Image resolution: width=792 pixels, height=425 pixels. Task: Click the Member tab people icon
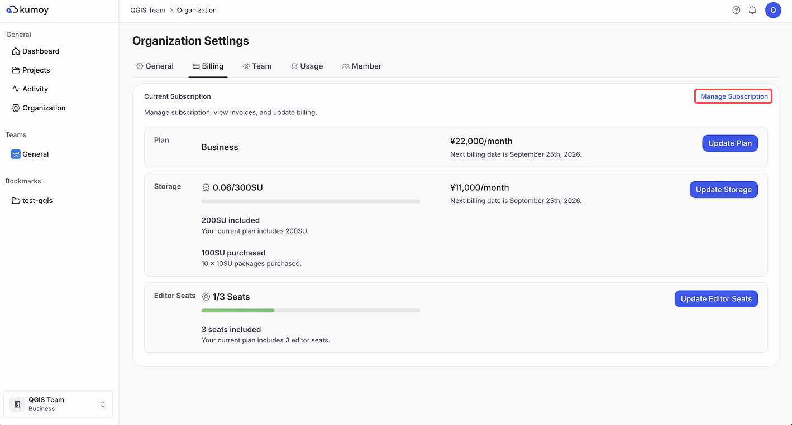(x=346, y=66)
